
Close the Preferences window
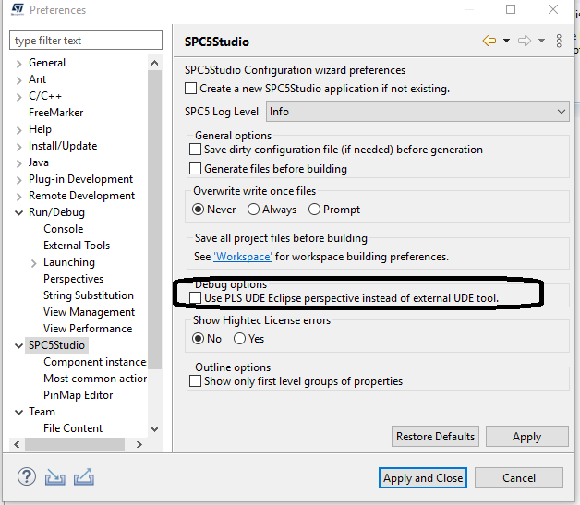553,9
